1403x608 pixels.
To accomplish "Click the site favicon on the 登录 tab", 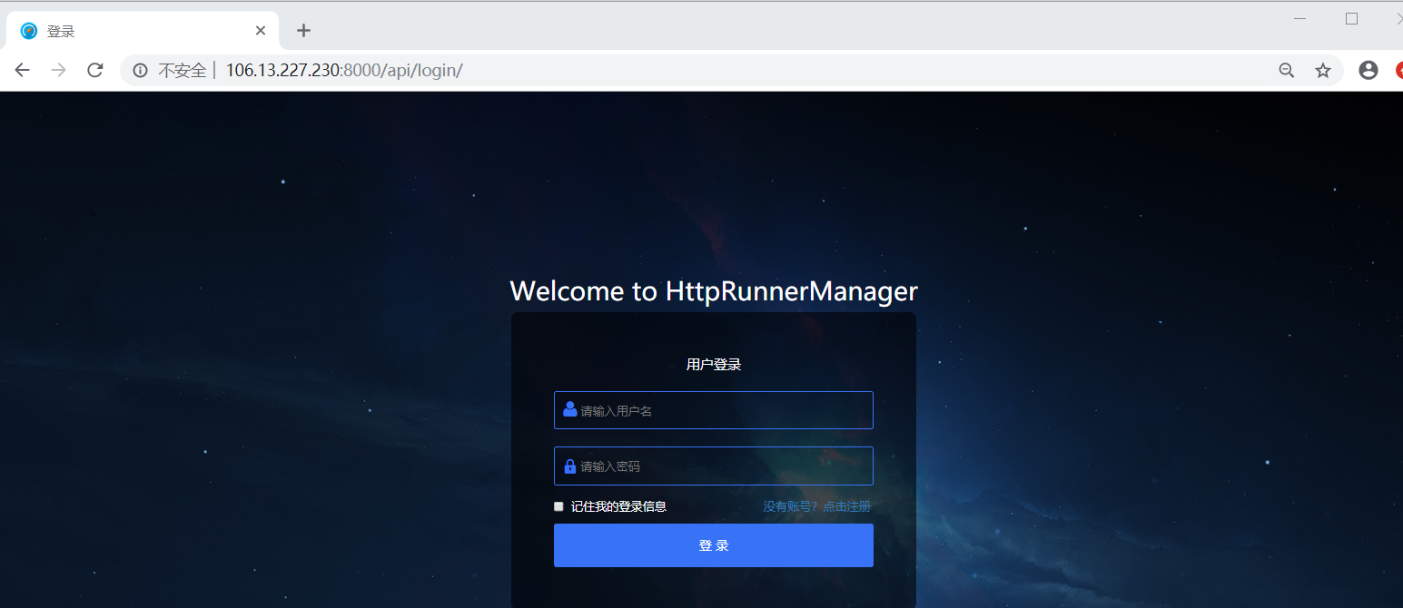I will [x=27, y=30].
